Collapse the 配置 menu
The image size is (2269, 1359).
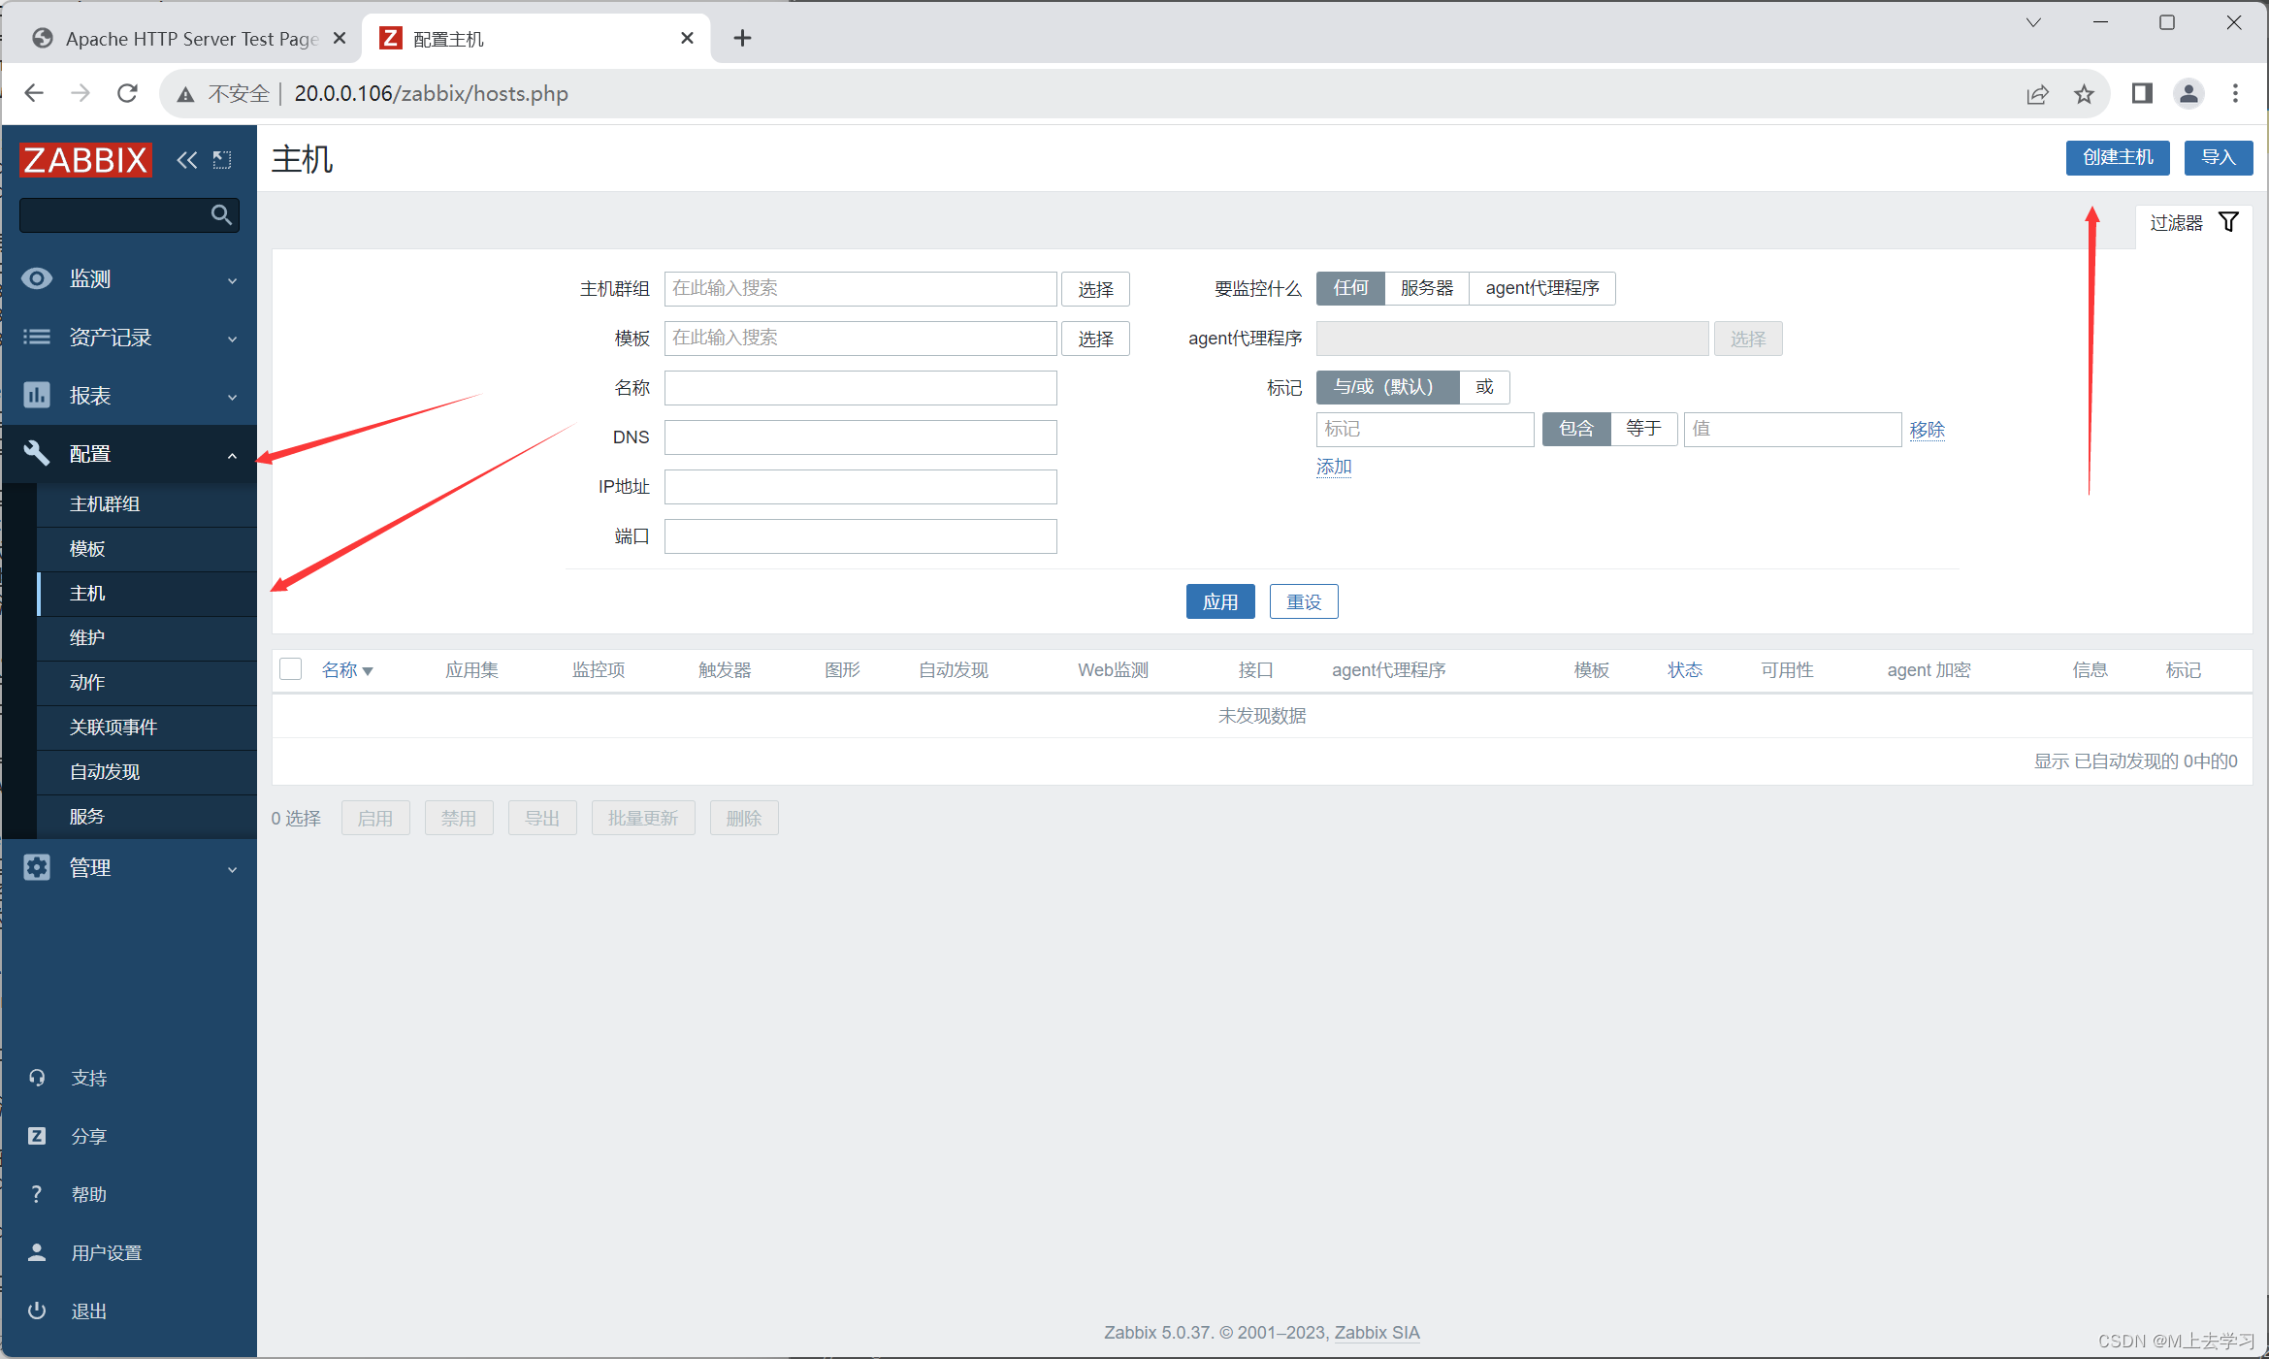coord(232,455)
